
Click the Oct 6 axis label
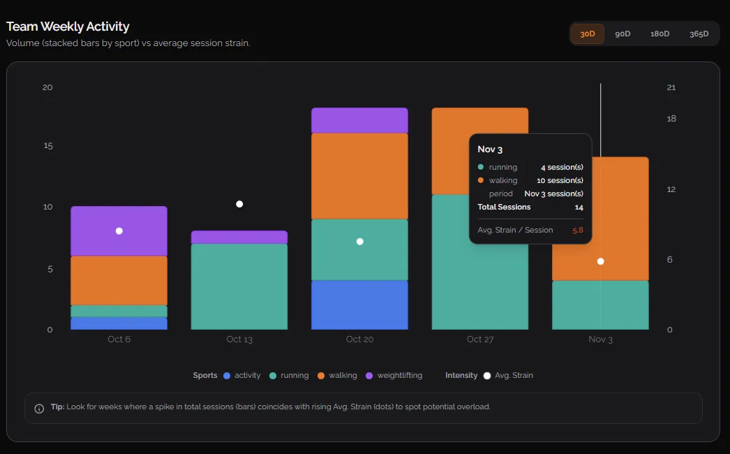pyautogui.click(x=119, y=339)
